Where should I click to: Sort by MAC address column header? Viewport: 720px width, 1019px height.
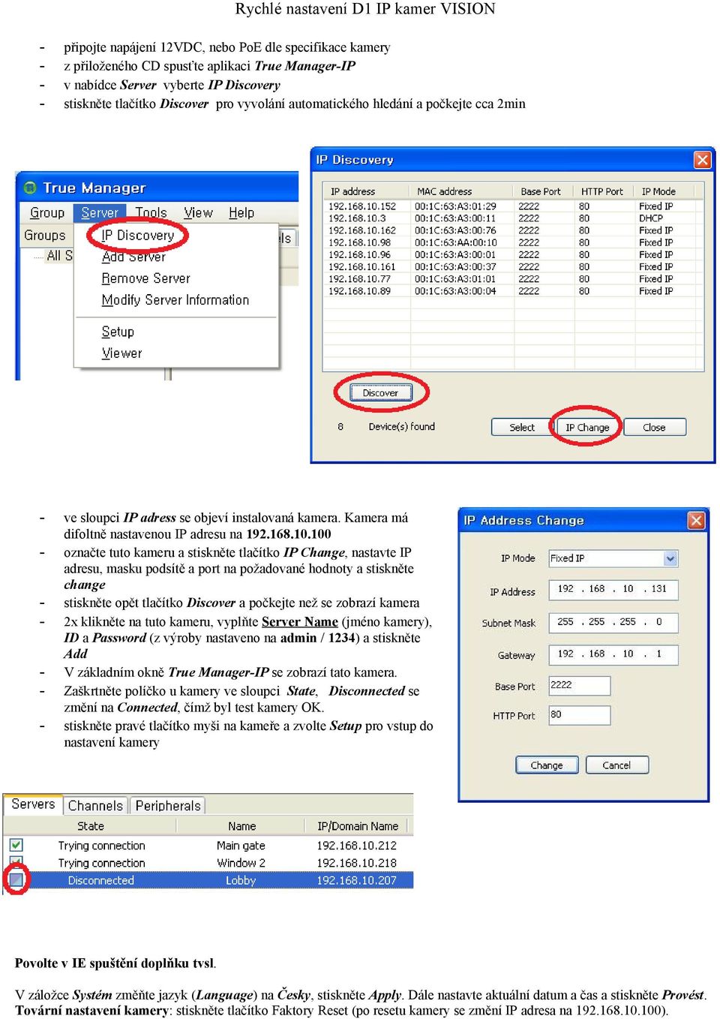click(462, 191)
